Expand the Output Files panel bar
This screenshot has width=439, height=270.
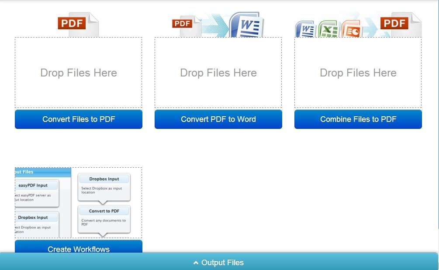(219, 262)
